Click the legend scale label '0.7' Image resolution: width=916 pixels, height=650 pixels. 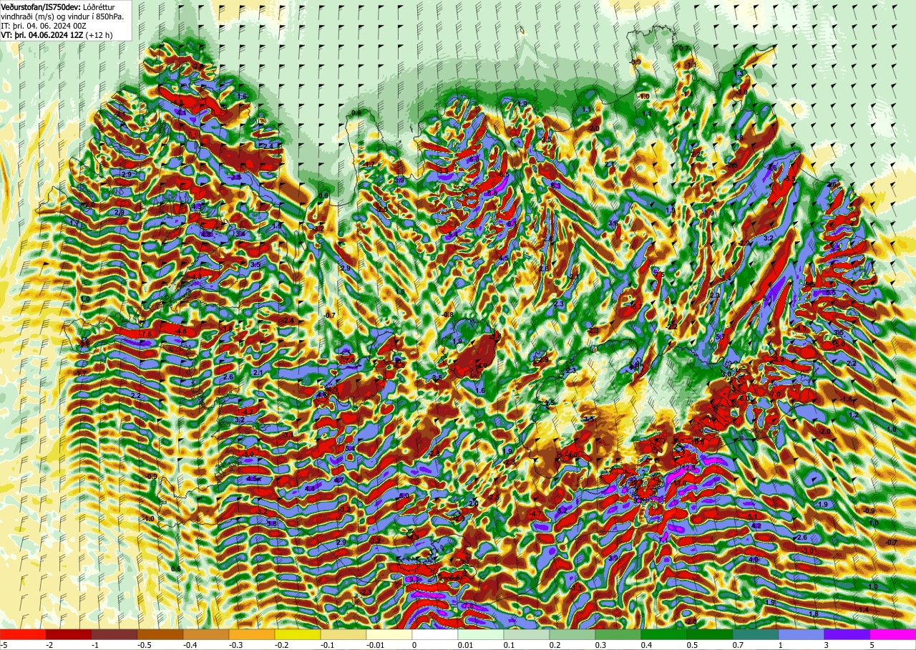click(739, 645)
